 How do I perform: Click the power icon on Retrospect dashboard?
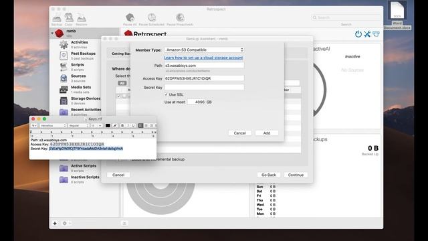pos(358,34)
